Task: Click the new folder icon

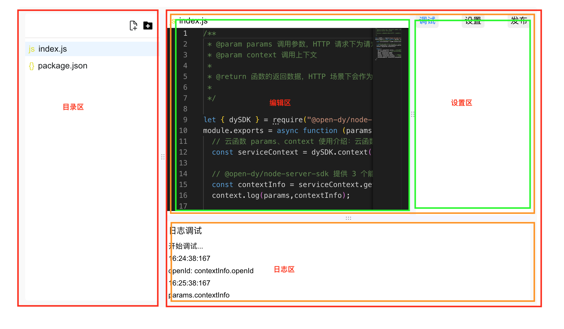Action: [148, 26]
